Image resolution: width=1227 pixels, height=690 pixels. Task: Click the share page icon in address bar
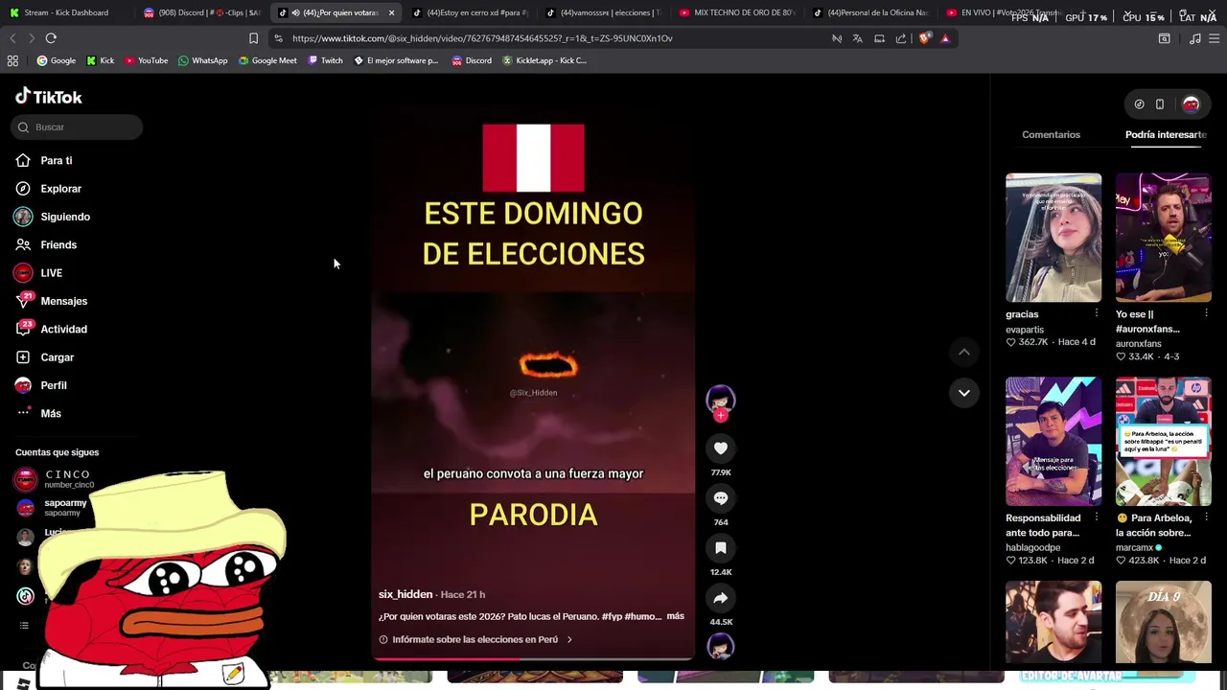(901, 38)
